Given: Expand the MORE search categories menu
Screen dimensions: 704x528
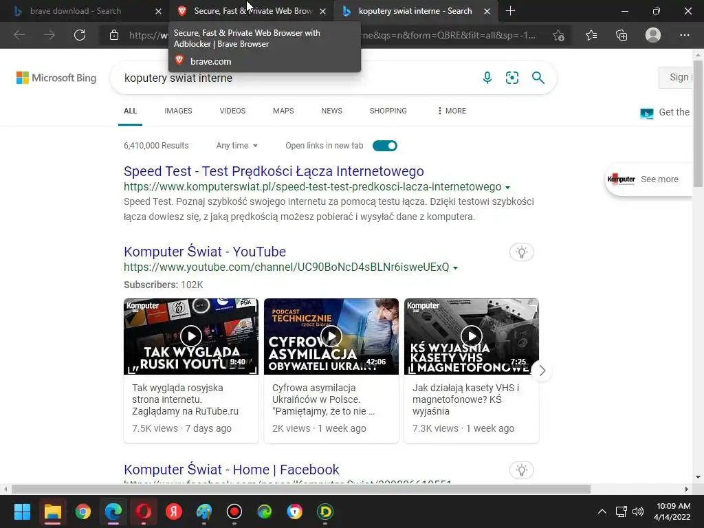Looking at the screenshot, I should click(452, 111).
